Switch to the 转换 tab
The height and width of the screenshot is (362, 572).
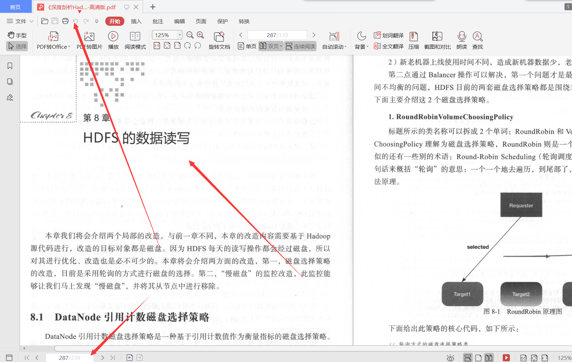244,21
